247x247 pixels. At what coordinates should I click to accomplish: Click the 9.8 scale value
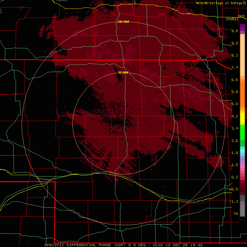[235, 31]
